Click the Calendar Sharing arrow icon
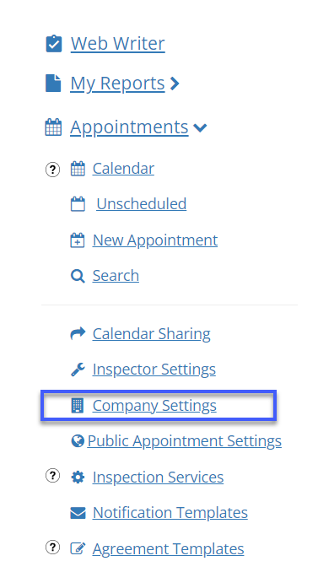This screenshot has width=318, height=572. (78, 333)
